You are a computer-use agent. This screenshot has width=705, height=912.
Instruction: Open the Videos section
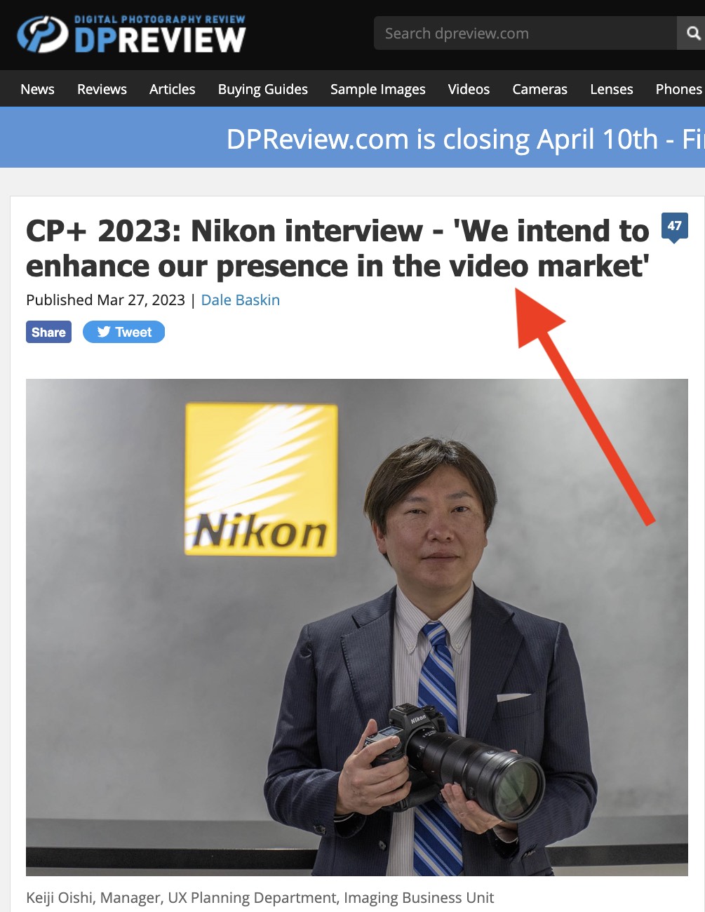[x=469, y=89]
